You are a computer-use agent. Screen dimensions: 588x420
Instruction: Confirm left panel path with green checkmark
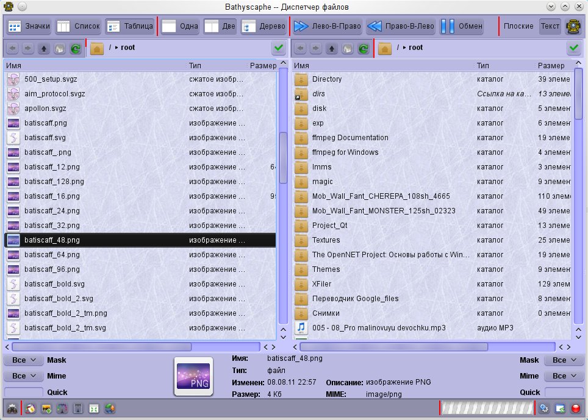point(279,48)
